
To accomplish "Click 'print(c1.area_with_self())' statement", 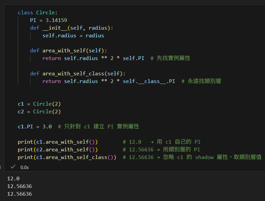I will tap(58, 142).
